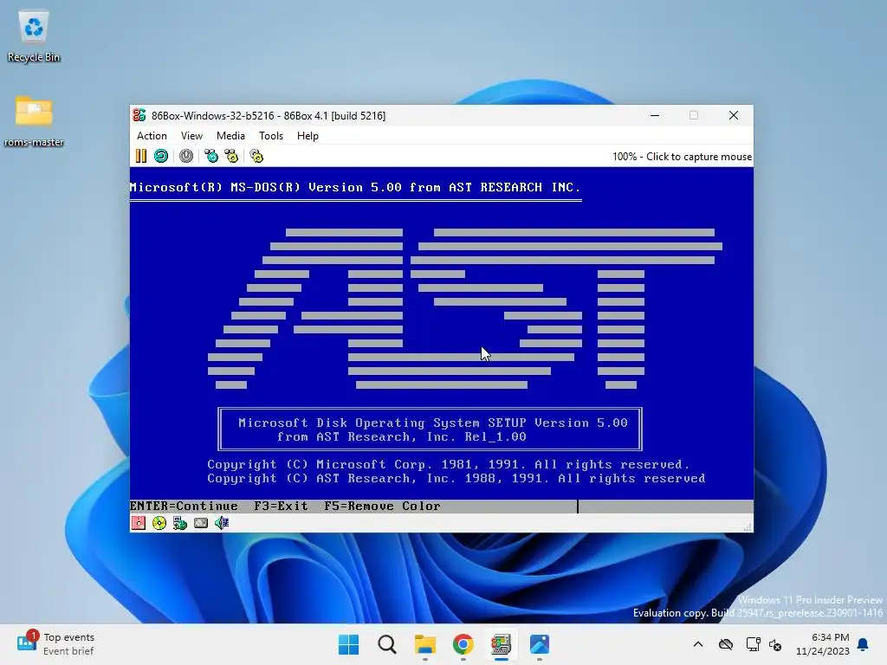
Task: Send Ctrl+Alt+Esc via yellow keys icon
Action: [x=231, y=156]
